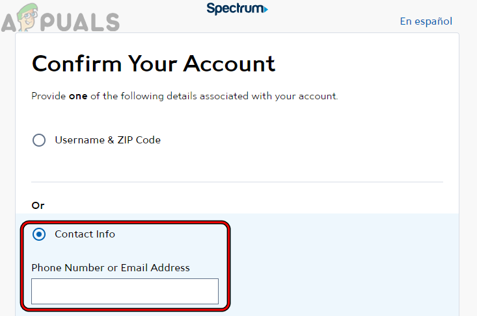The width and height of the screenshot is (477, 316).
Task: Focus the Phone Number or Email Address field
Action: (125, 291)
